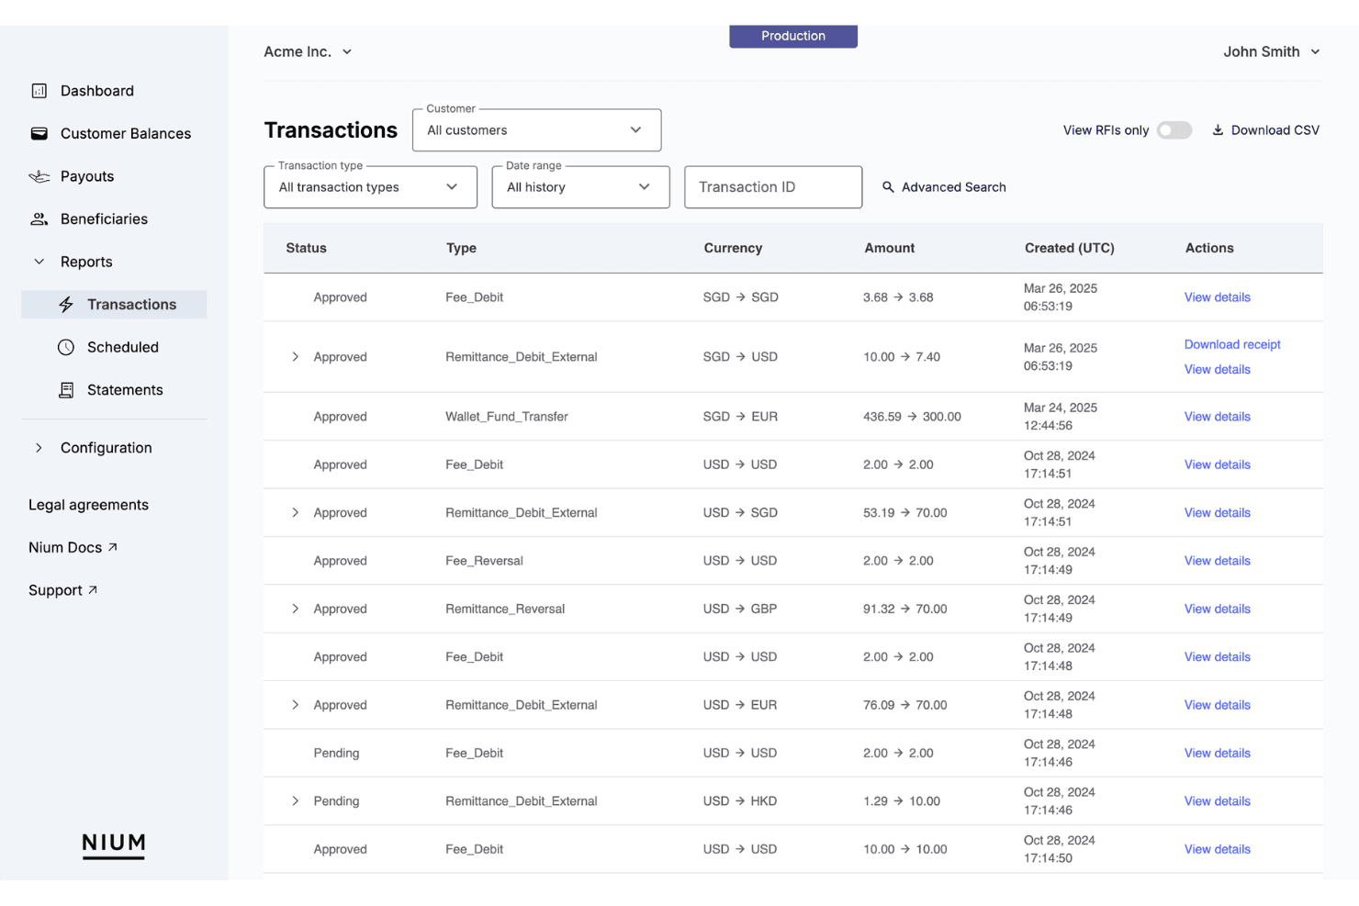View details for Wallet_Fund_Transfer transaction
The height and width of the screenshot is (906, 1359).
coord(1217,417)
